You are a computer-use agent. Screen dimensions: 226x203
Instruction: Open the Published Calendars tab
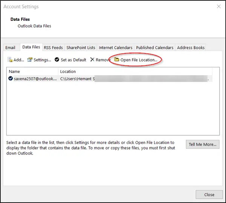[155, 48]
